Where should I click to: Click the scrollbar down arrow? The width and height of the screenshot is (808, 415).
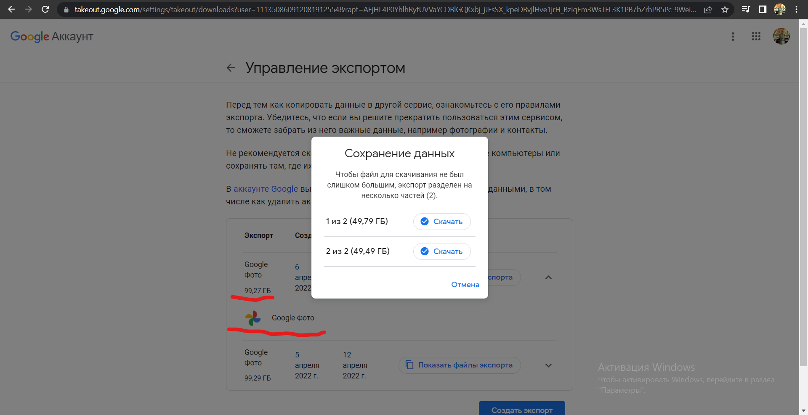click(x=803, y=410)
